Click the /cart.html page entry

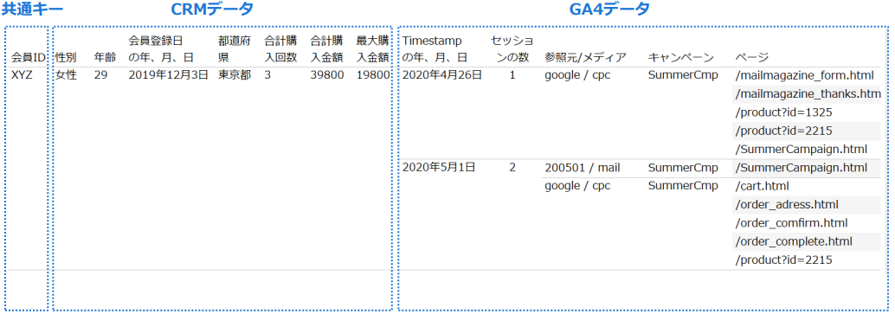762,185
